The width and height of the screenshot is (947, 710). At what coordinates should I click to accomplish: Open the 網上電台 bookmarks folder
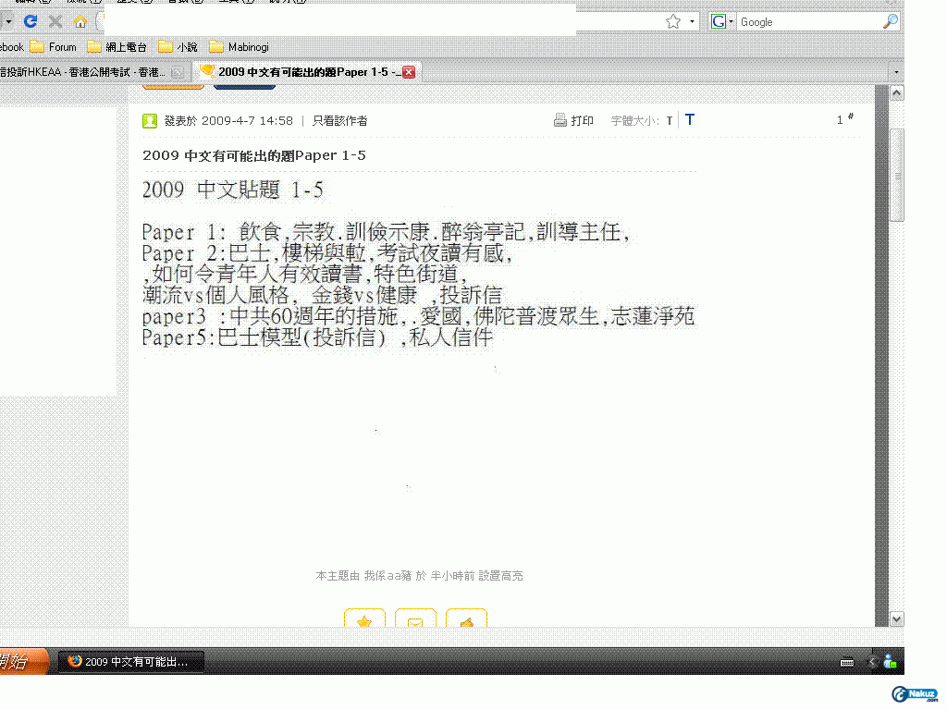117,47
